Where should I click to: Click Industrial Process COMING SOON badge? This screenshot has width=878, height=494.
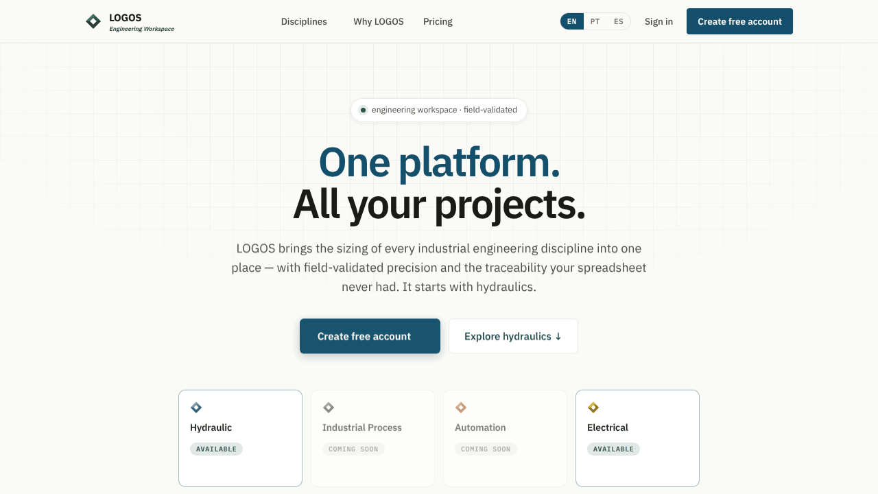[x=353, y=449]
